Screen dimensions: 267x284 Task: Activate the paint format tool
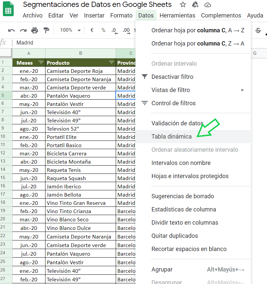(46, 30)
